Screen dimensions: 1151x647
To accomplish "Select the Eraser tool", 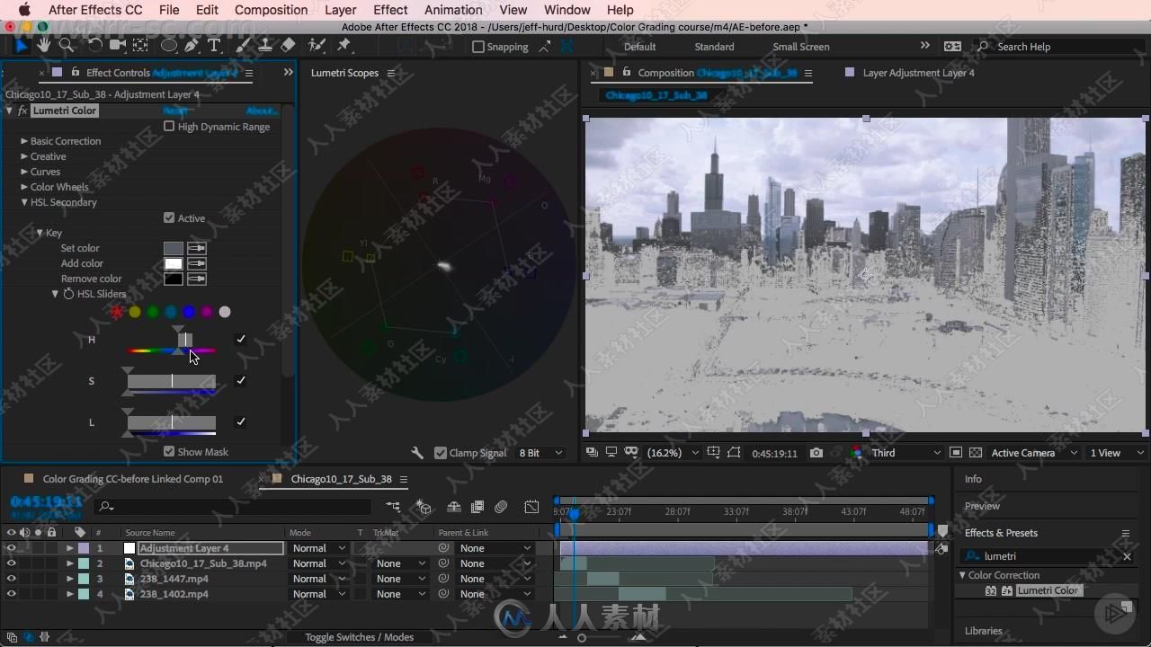I will [x=288, y=45].
